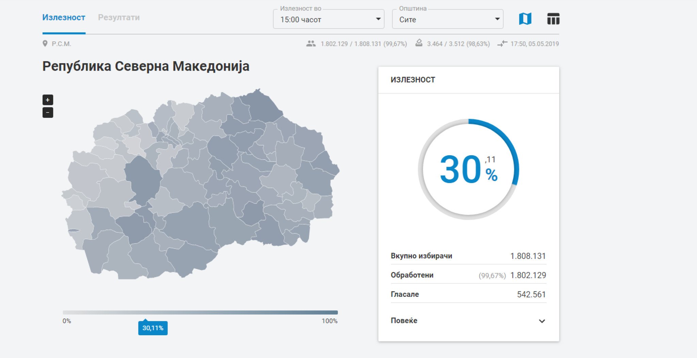Click the polling stations ballot icon
This screenshot has height=358, width=697.
pos(419,43)
